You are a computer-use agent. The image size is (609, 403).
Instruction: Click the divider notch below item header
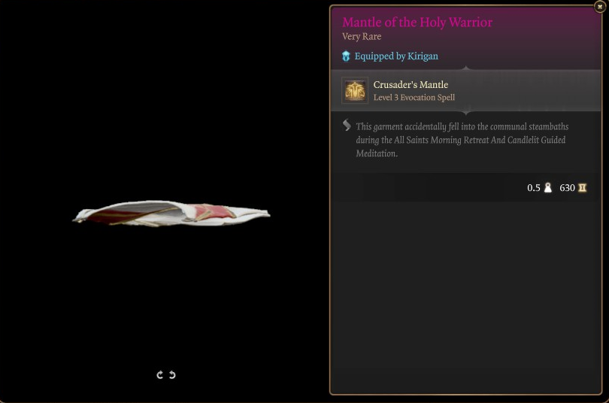pyautogui.click(x=466, y=68)
